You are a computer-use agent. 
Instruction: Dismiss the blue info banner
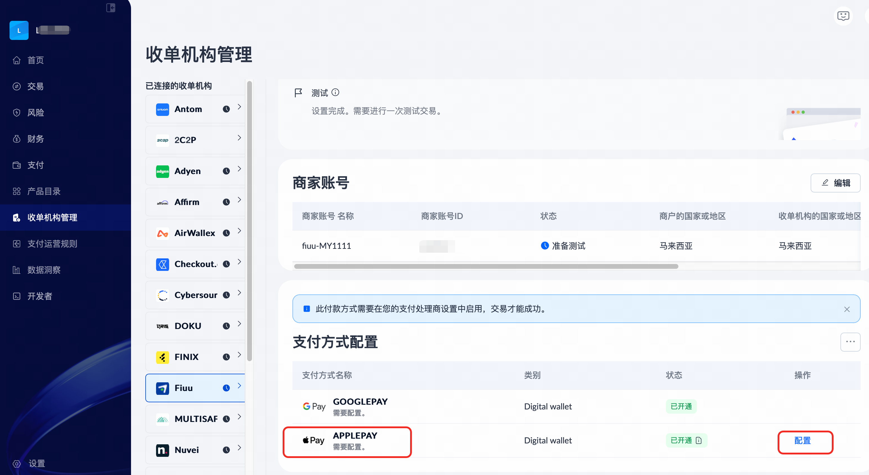(847, 309)
